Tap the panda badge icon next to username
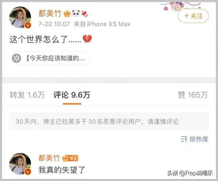Screen dimensions: 218x181 (76, 14)
